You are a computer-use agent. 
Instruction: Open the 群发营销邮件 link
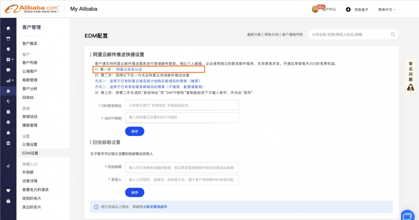(156, 207)
